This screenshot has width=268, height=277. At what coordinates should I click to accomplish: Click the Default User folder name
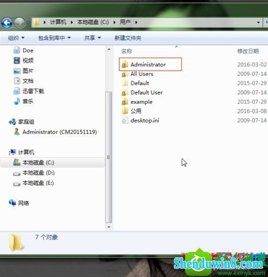tap(147, 93)
